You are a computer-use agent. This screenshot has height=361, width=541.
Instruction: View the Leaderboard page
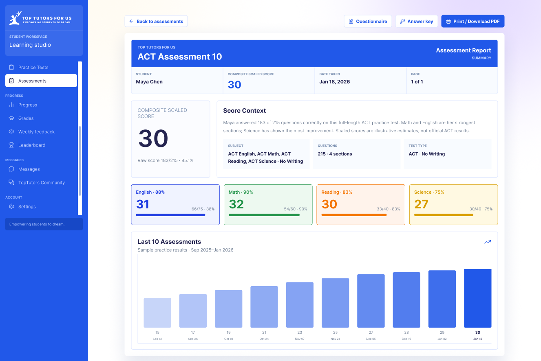[x=41, y=145]
